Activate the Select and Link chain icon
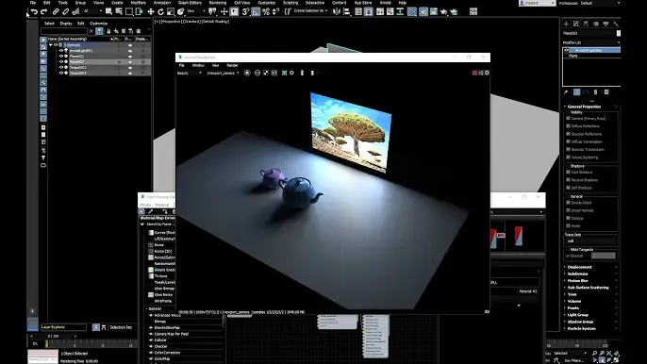This screenshot has height=364, width=647. pyautogui.click(x=56, y=11)
